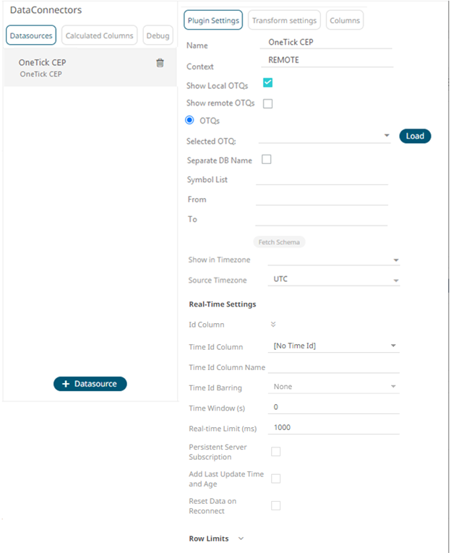Click the Fetch Schema button

279,241
